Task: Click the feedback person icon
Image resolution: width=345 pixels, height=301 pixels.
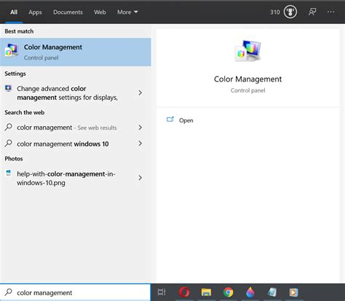Action: 312,12
